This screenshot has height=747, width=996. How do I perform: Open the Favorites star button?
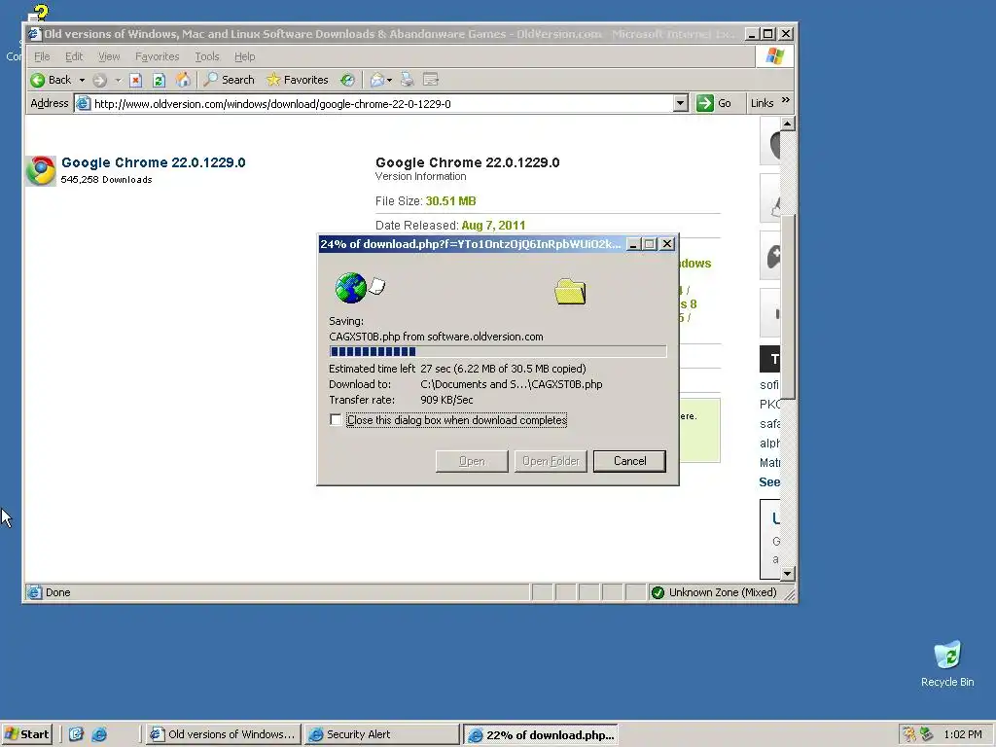click(298, 80)
